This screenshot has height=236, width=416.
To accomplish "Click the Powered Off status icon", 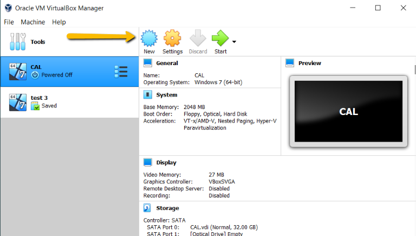I will tap(35, 75).
